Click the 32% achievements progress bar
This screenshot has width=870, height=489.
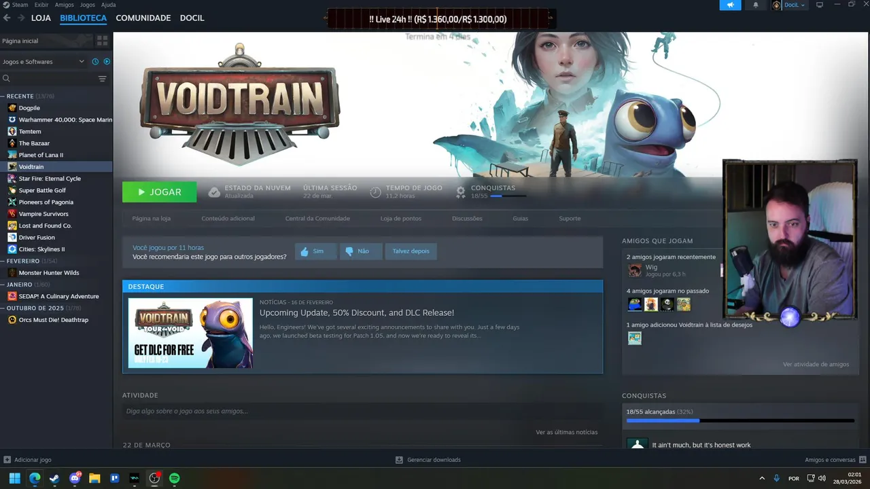pos(740,421)
